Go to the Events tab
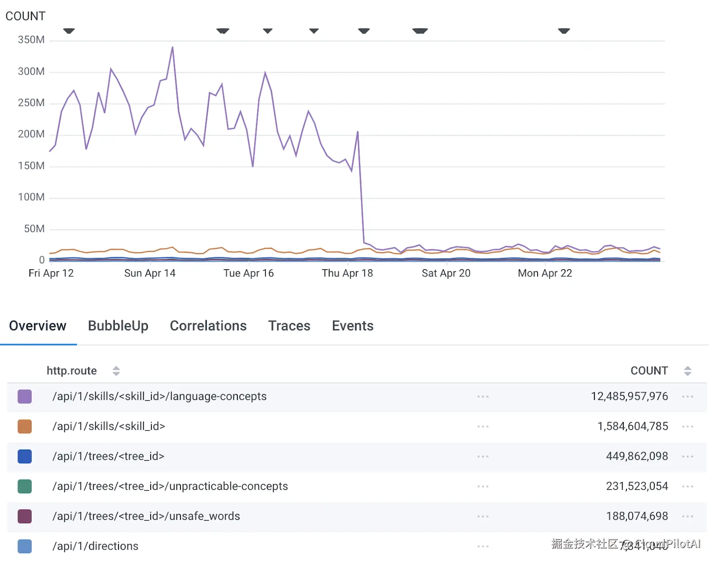Screen dimensions: 715x564 coord(353,326)
